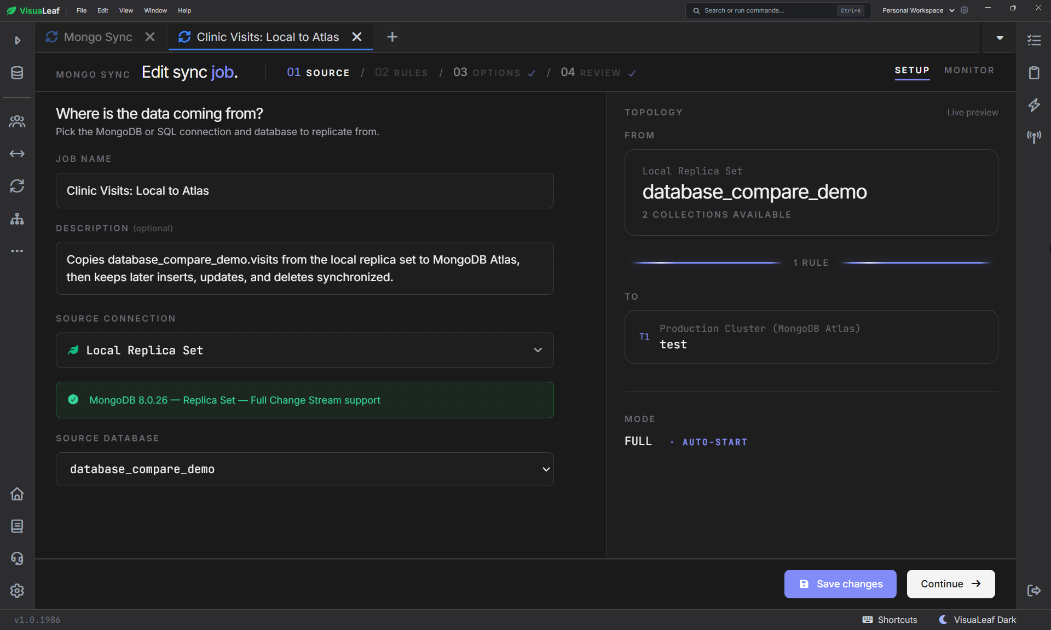Click the Continue button
Viewport: 1051px width, 630px height.
tap(951, 584)
